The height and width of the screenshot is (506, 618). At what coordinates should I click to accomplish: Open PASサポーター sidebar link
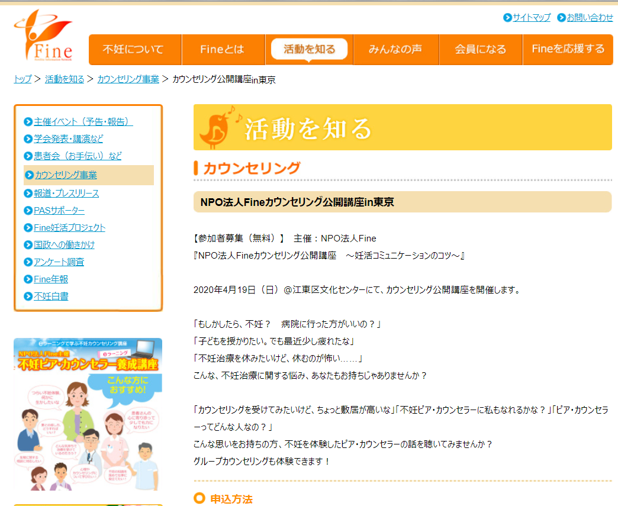[x=59, y=211]
